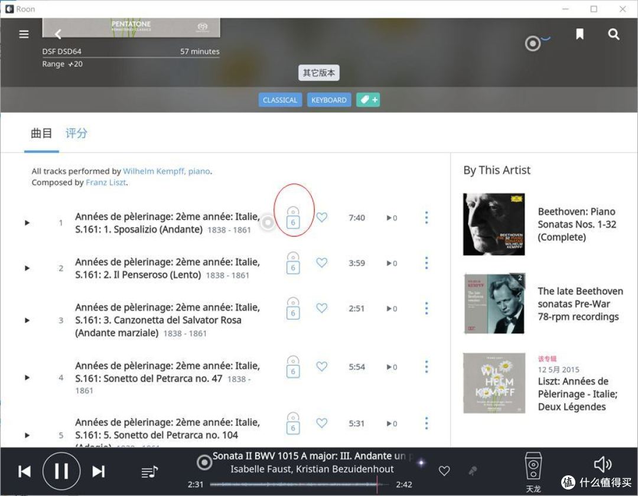The image size is (638, 496).
Task: Play track 5 Sonetto no. 104 triangle
Action: [27, 435]
